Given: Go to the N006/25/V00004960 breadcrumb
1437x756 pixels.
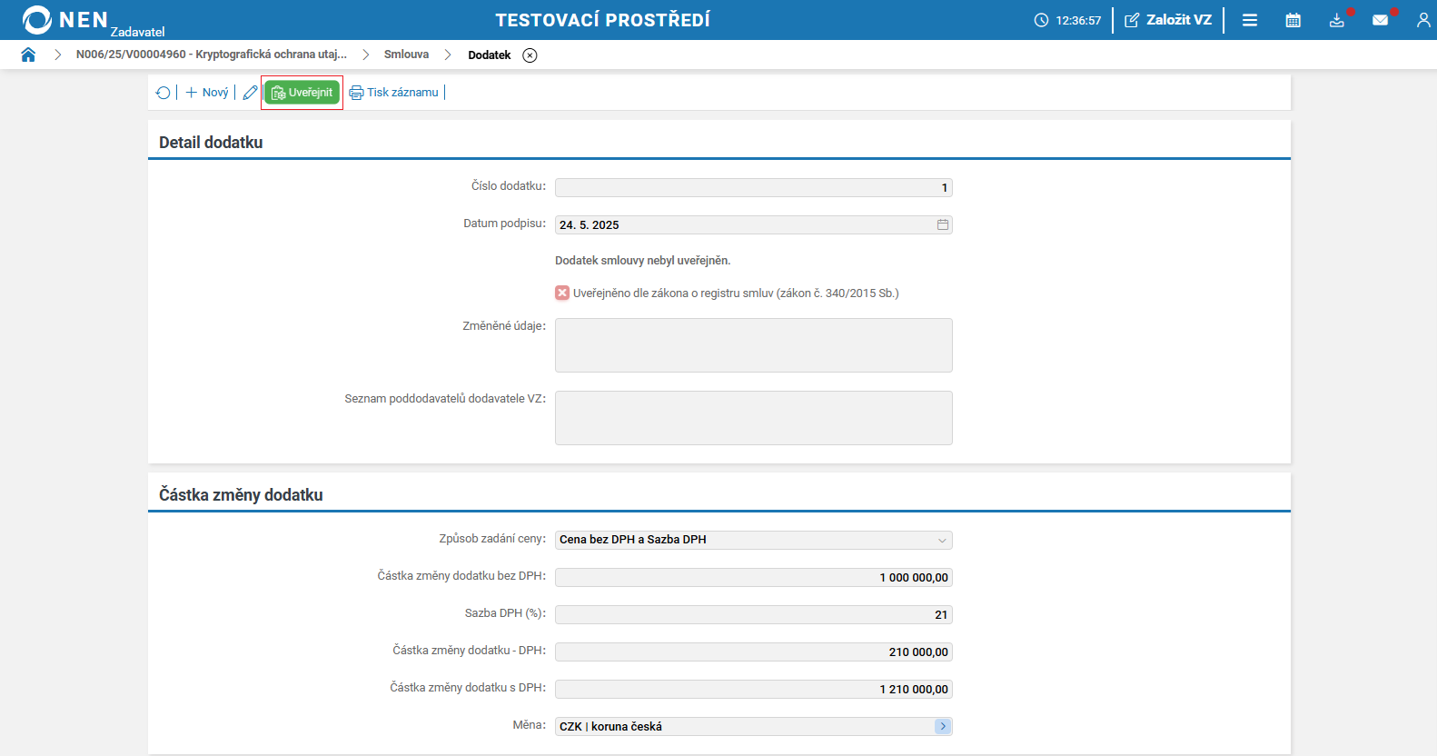Looking at the screenshot, I should (x=211, y=55).
